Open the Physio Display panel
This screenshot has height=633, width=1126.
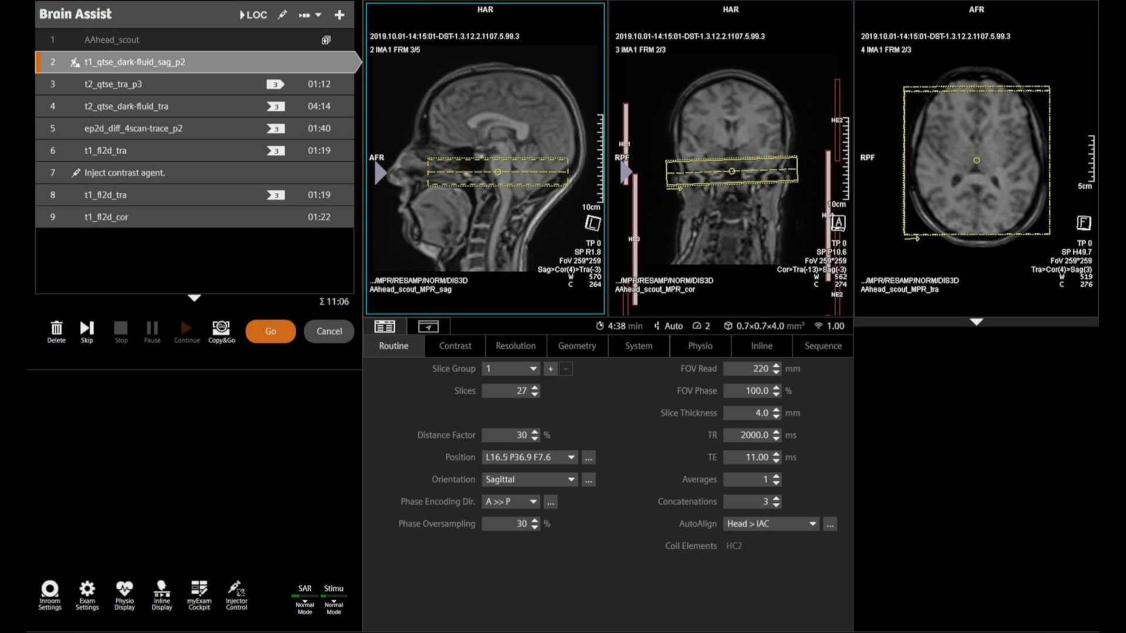pyautogui.click(x=124, y=594)
